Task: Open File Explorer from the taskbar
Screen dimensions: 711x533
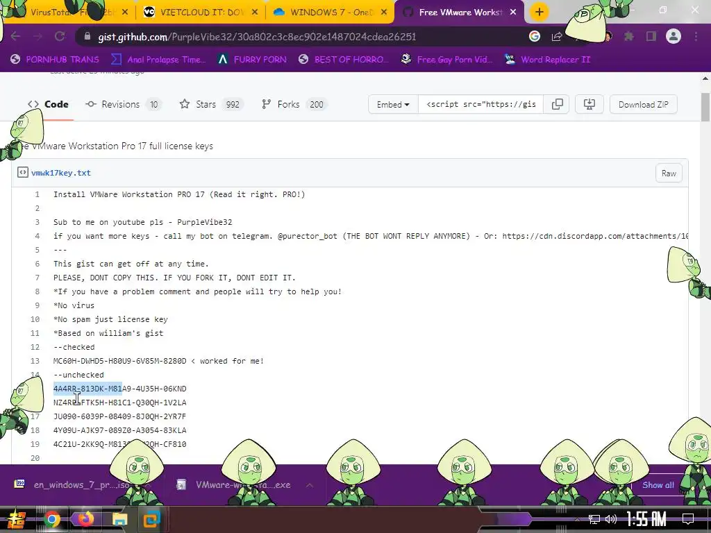Action: coord(119,519)
